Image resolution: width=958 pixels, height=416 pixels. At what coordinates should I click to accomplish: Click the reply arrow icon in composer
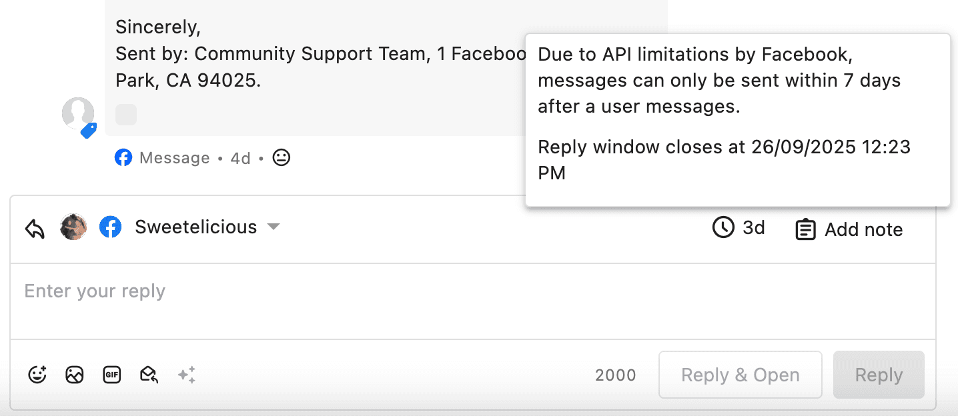(35, 229)
